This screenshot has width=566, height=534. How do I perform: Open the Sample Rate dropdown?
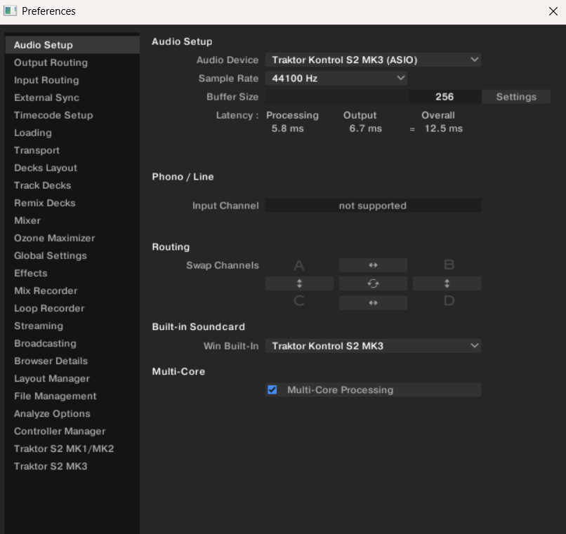pyautogui.click(x=336, y=79)
